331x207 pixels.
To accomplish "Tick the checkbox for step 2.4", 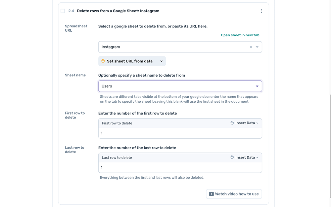I will (x=63, y=11).
